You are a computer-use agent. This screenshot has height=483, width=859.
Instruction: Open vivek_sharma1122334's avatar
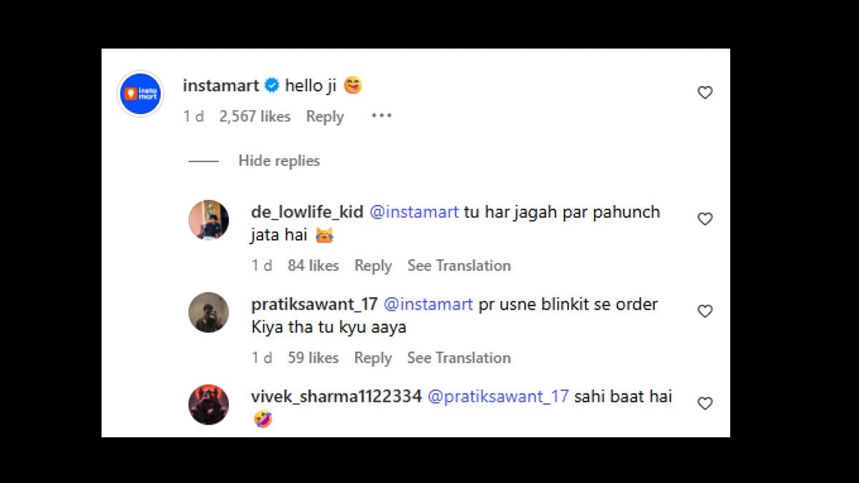[209, 404]
